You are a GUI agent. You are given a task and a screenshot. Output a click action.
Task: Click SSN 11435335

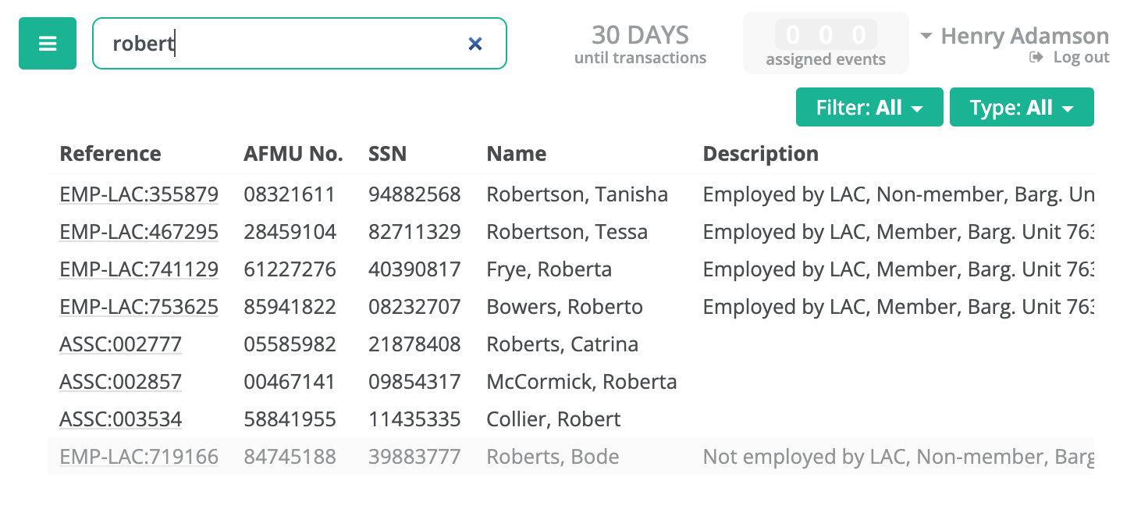(414, 419)
